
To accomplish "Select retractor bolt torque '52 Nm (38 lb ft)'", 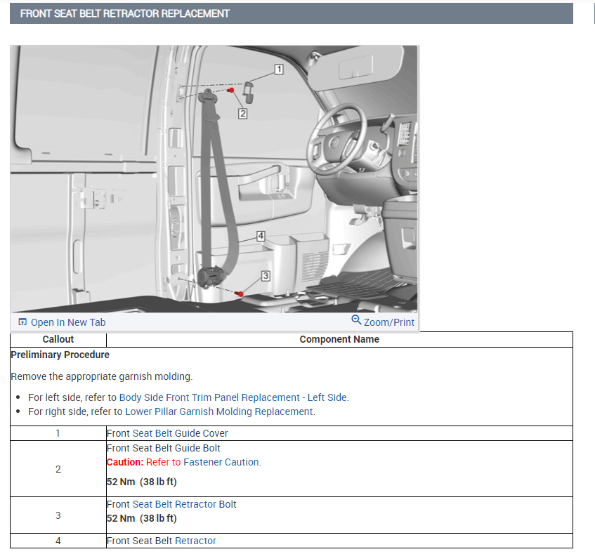I will (142, 518).
